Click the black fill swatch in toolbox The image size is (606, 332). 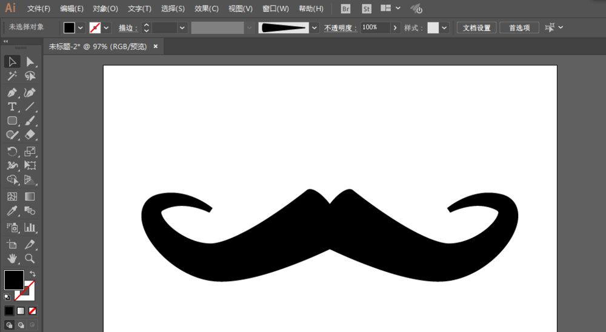(x=13, y=280)
